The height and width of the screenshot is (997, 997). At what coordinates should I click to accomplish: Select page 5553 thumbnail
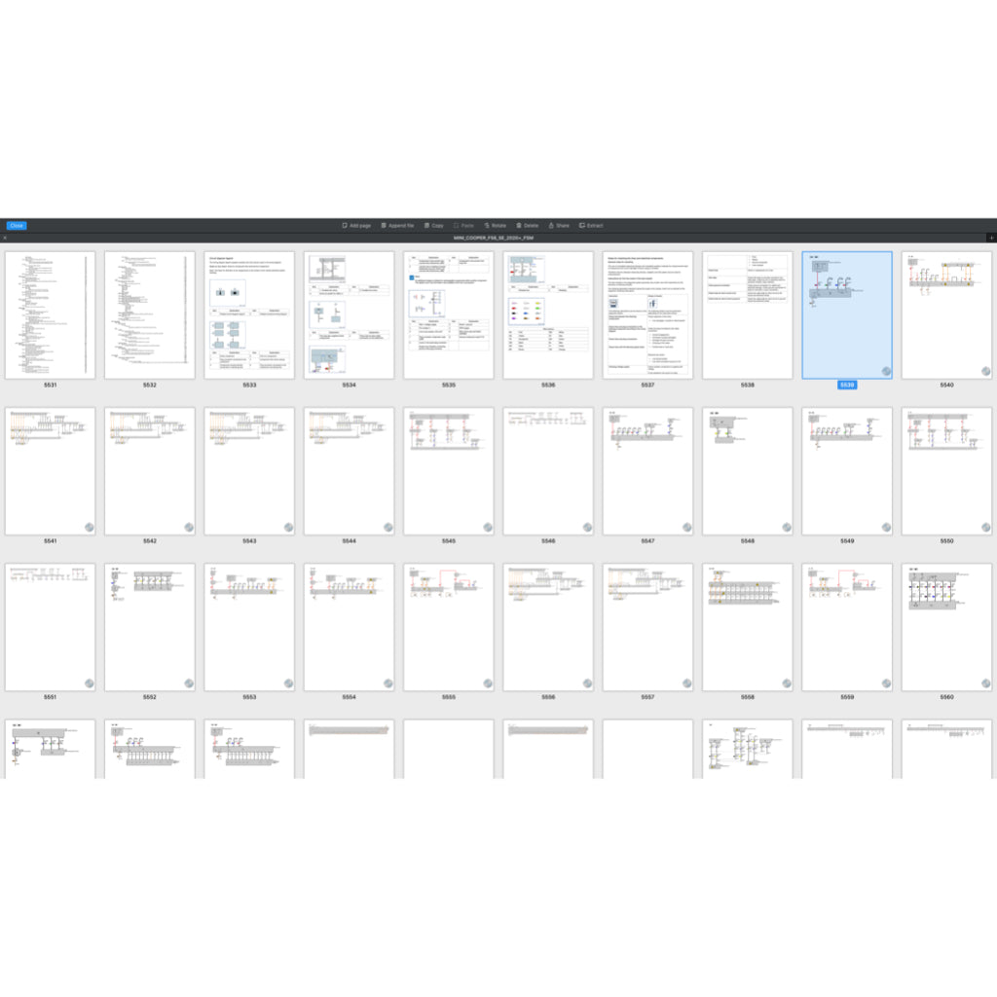[x=249, y=627]
